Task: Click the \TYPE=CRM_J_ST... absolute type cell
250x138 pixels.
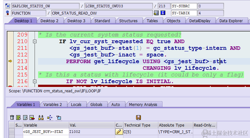Action: point(175,132)
